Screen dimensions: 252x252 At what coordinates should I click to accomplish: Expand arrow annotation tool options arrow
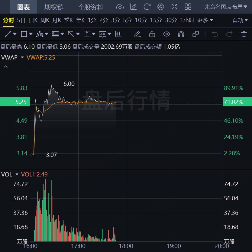coord(78,34)
